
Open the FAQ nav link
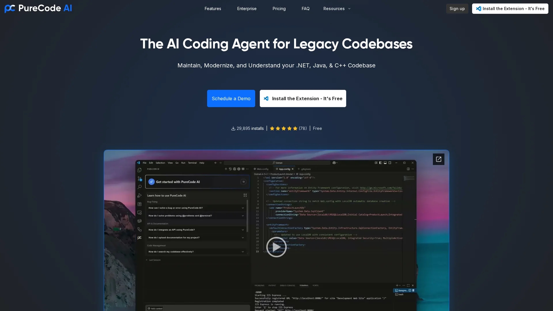pyautogui.click(x=306, y=9)
